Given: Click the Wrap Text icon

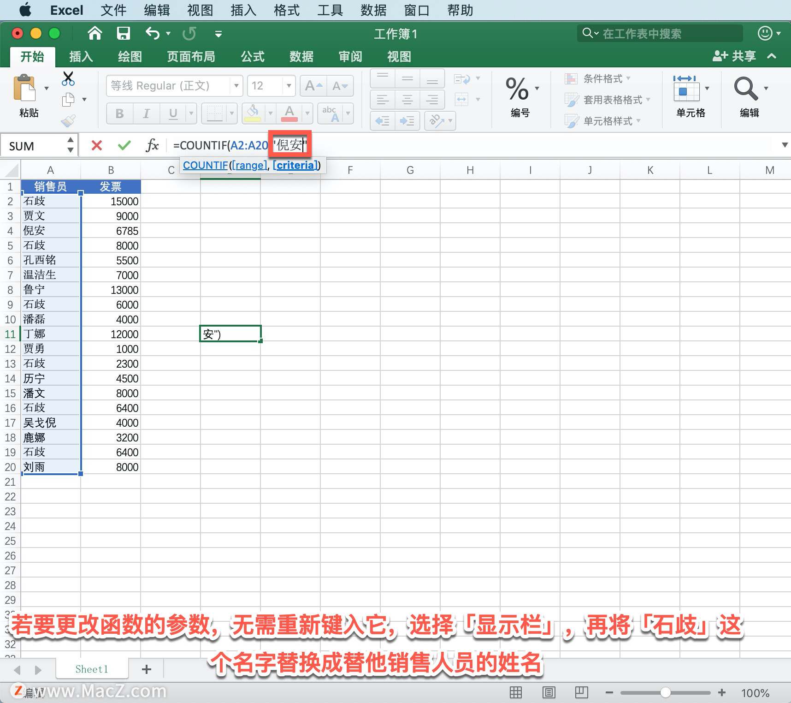Looking at the screenshot, I should pyautogui.click(x=462, y=79).
